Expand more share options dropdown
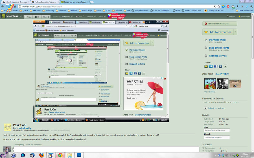This screenshot has height=158, width=254. (x=225, y=66)
